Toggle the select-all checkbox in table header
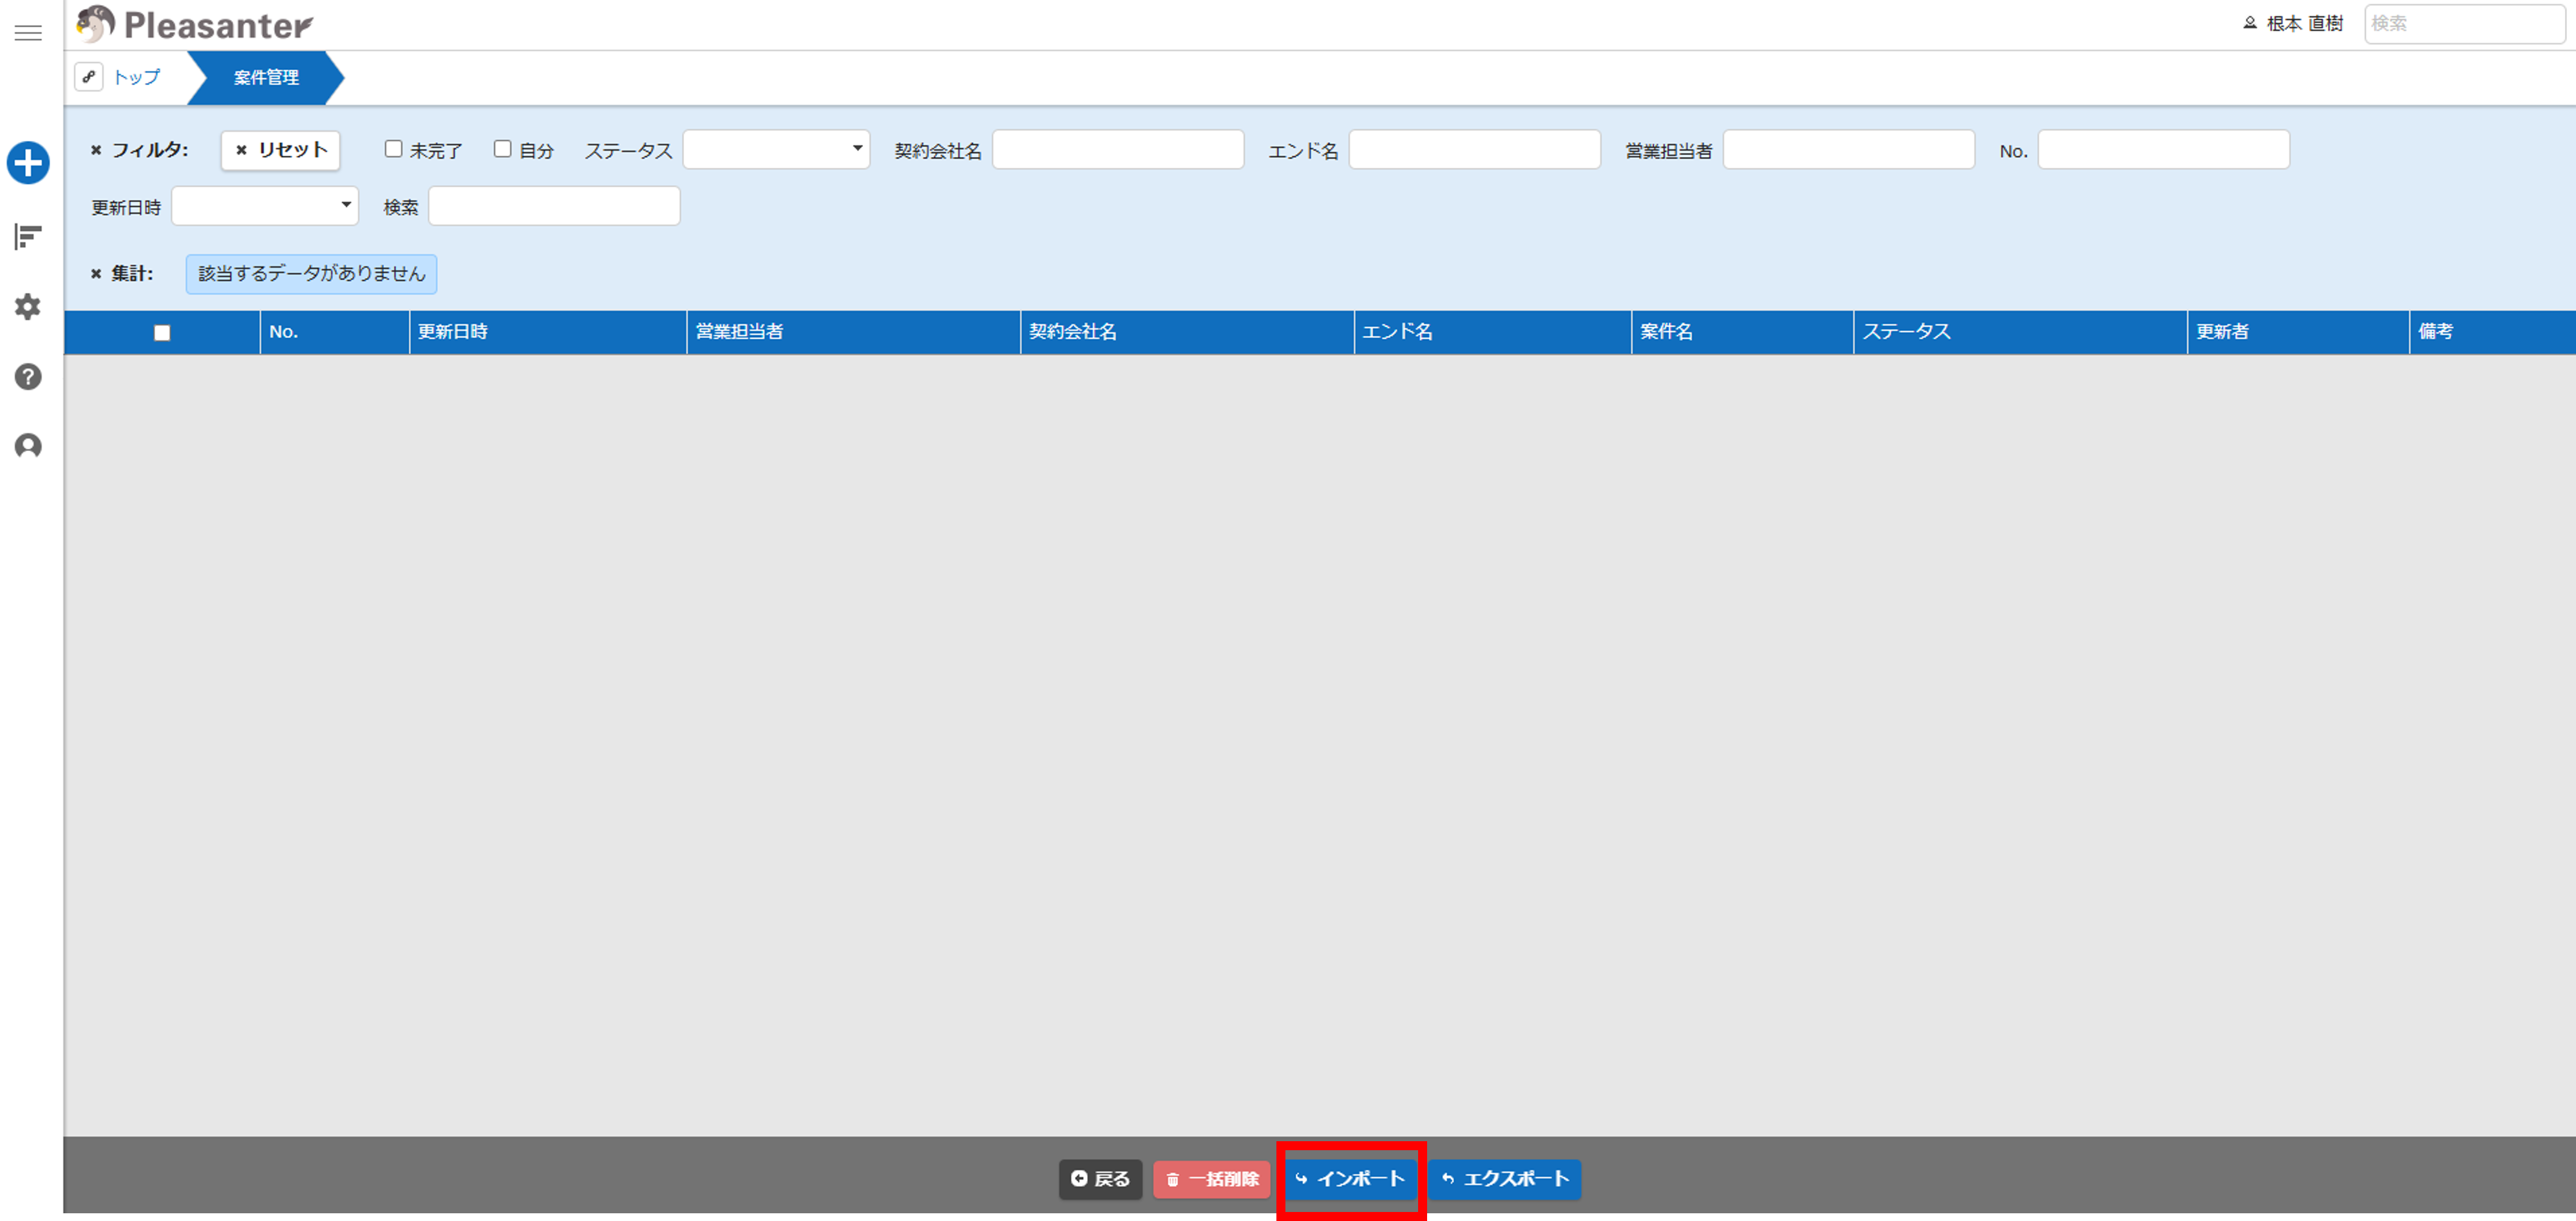The width and height of the screenshot is (2576, 1221). point(162,333)
